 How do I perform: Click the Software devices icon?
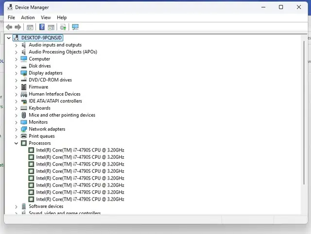tap(24, 206)
